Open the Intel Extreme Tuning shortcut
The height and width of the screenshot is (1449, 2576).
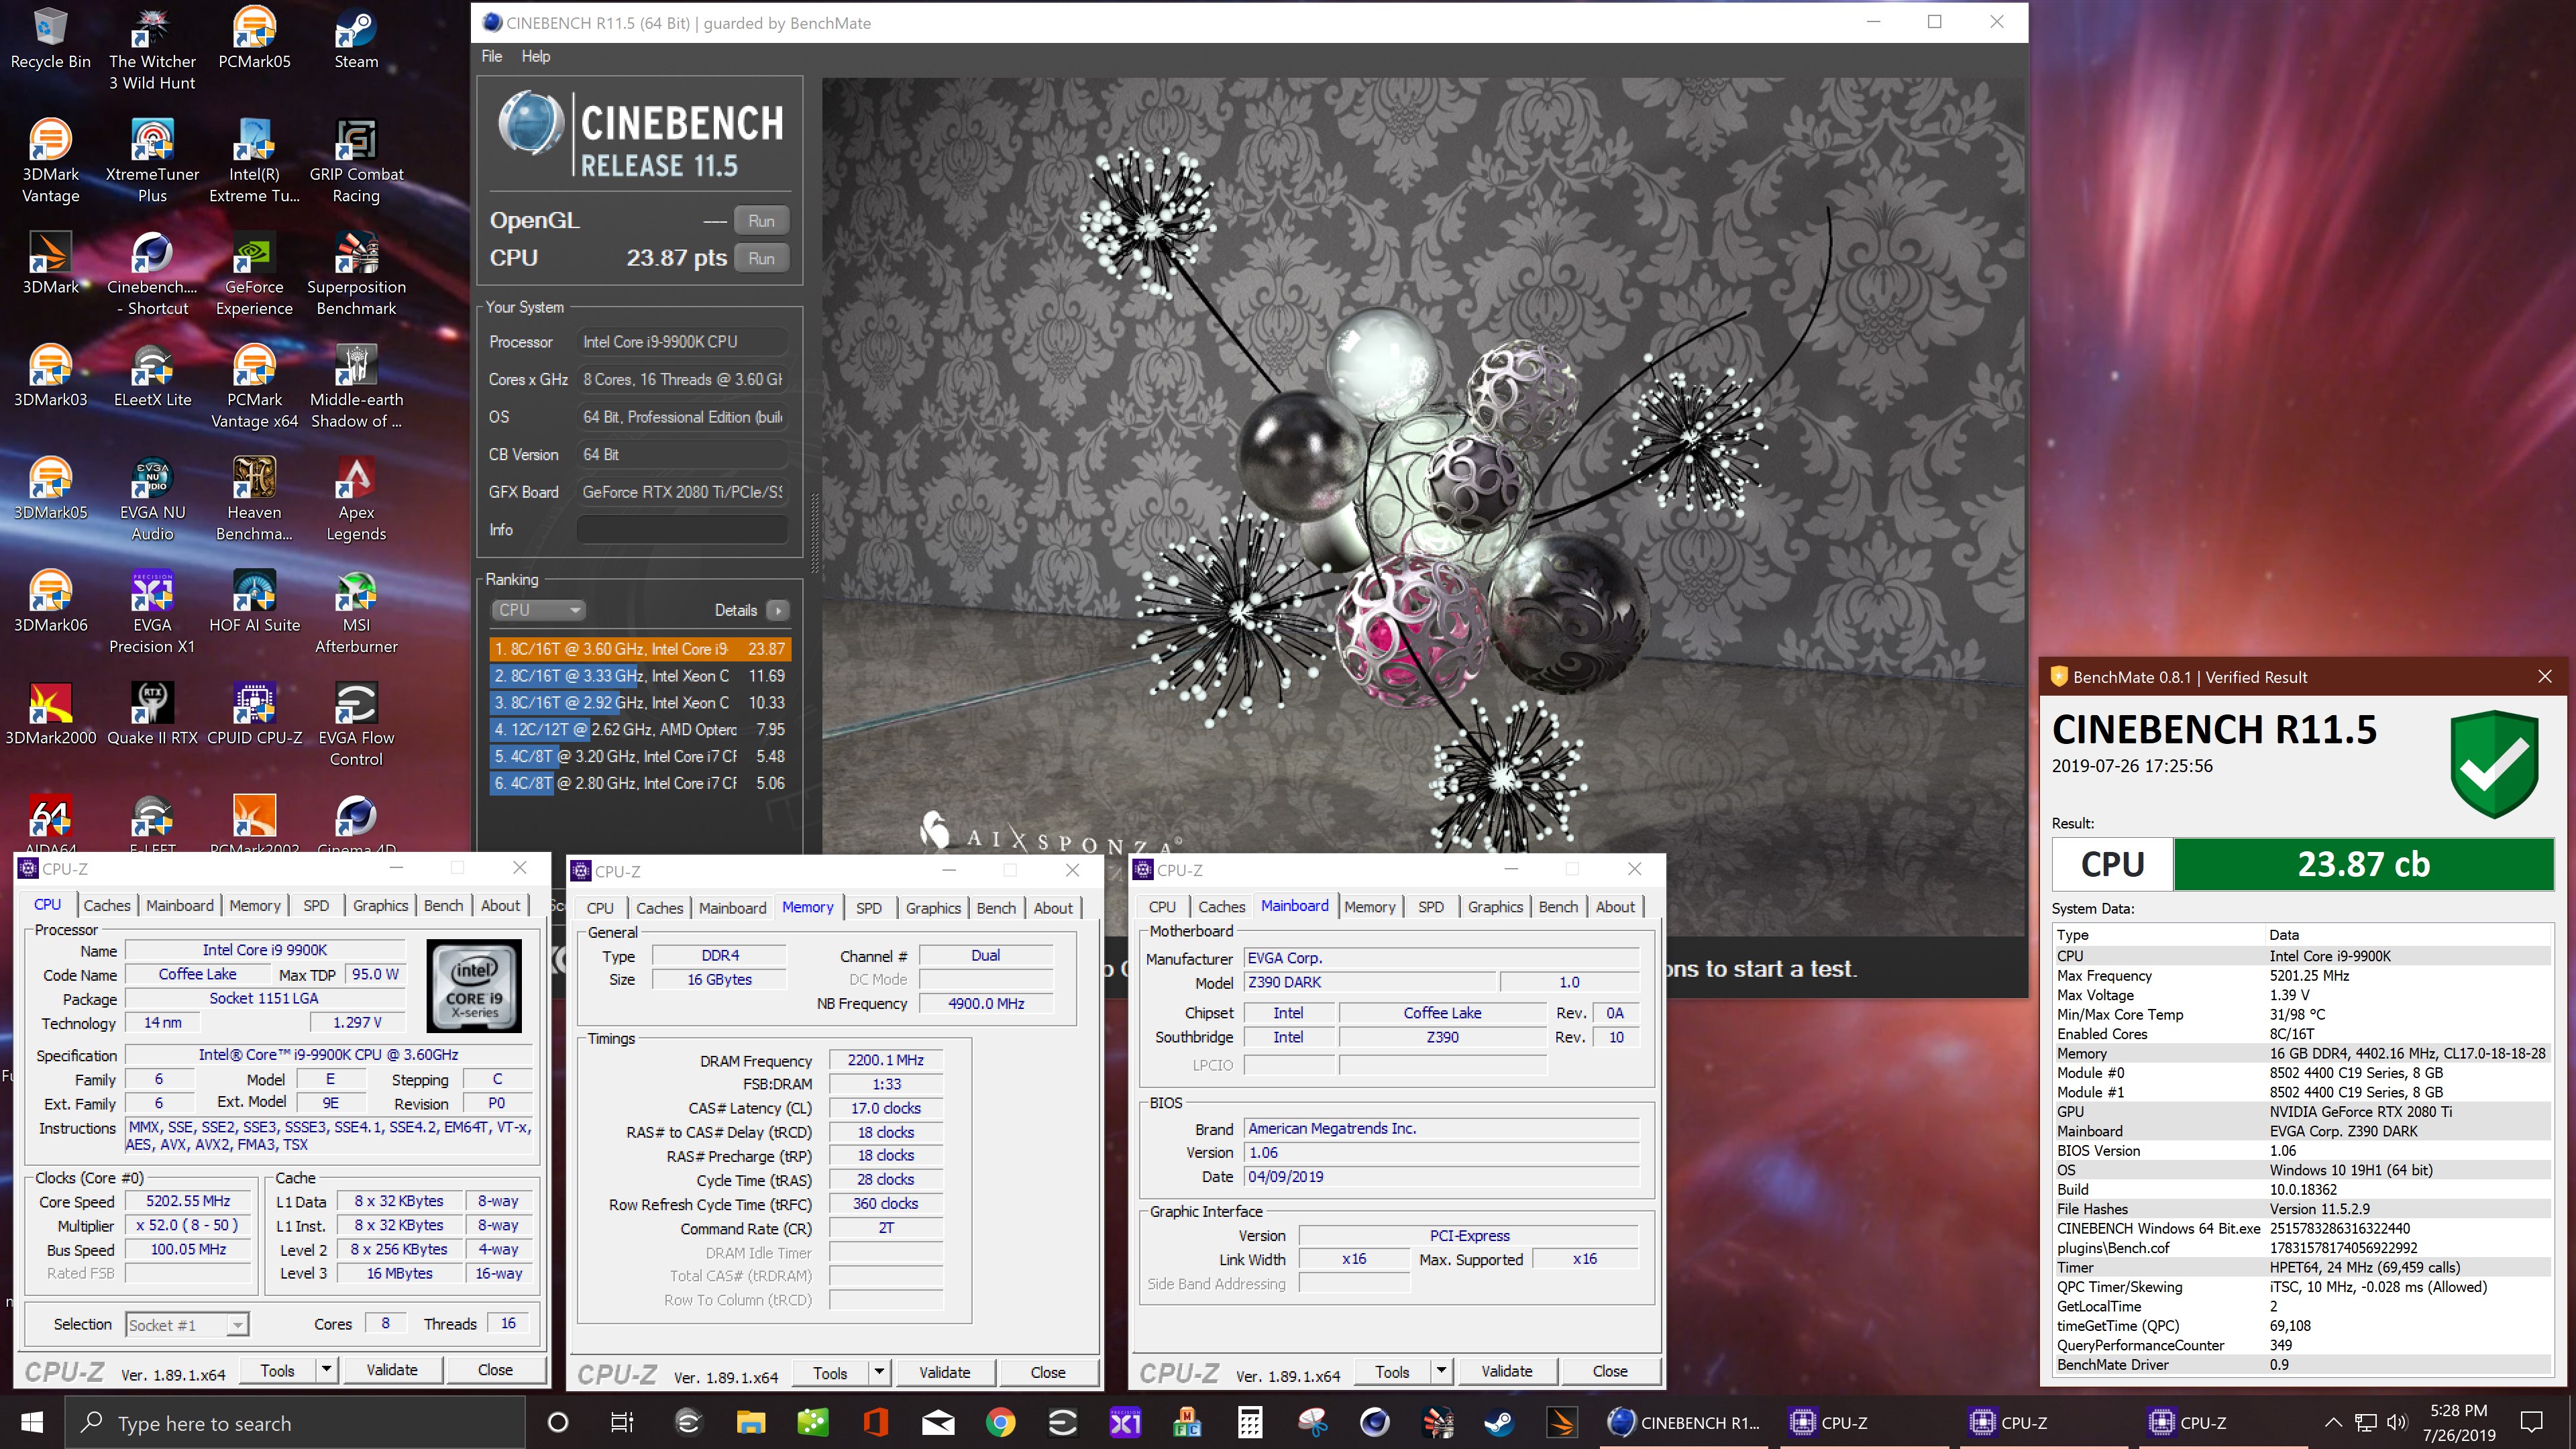(x=254, y=162)
